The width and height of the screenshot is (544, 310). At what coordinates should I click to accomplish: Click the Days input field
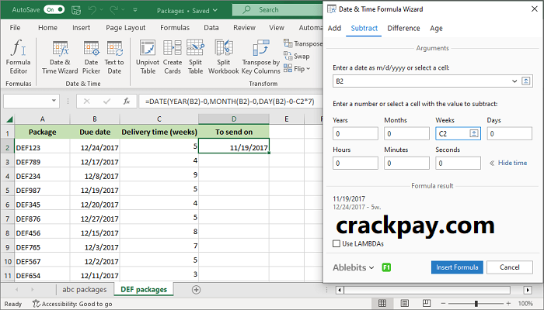point(509,133)
